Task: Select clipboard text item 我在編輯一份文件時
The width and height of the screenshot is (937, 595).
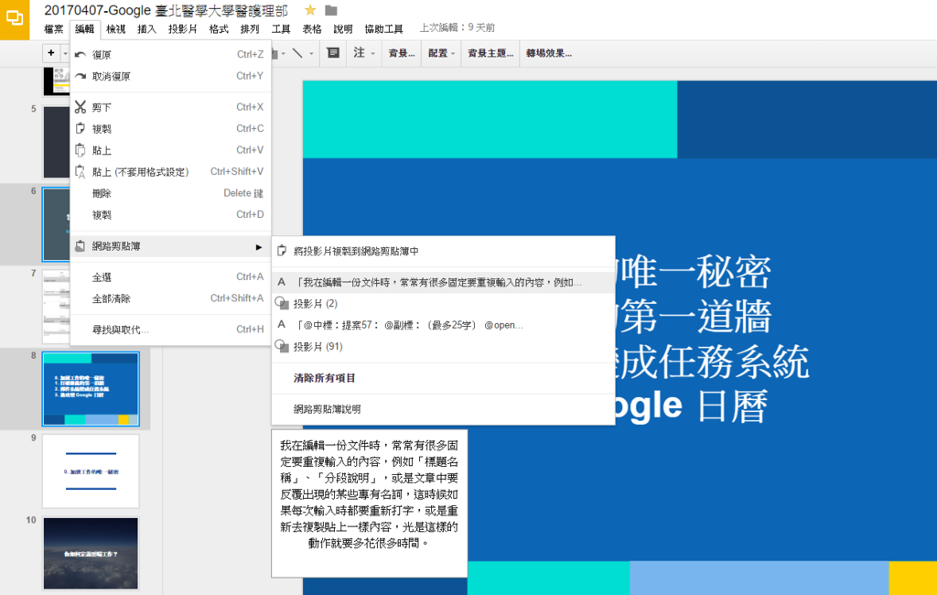Action: point(444,282)
